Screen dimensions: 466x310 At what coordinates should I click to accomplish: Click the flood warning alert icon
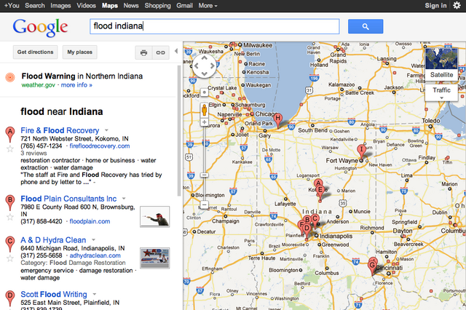click(x=10, y=77)
